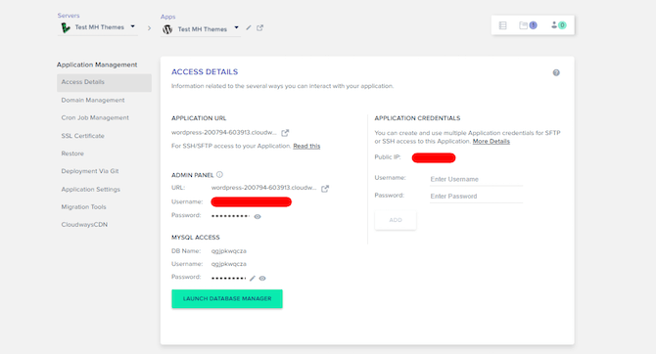Edit the MySQL password with pencil icon

pyautogui.click(x=253, y=279)
